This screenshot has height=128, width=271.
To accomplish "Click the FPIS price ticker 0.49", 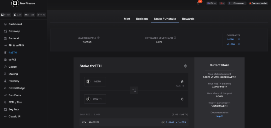I will (x=41, y=15).
